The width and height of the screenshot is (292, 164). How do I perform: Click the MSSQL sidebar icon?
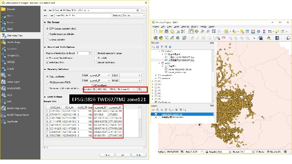(x=3, y=62)
